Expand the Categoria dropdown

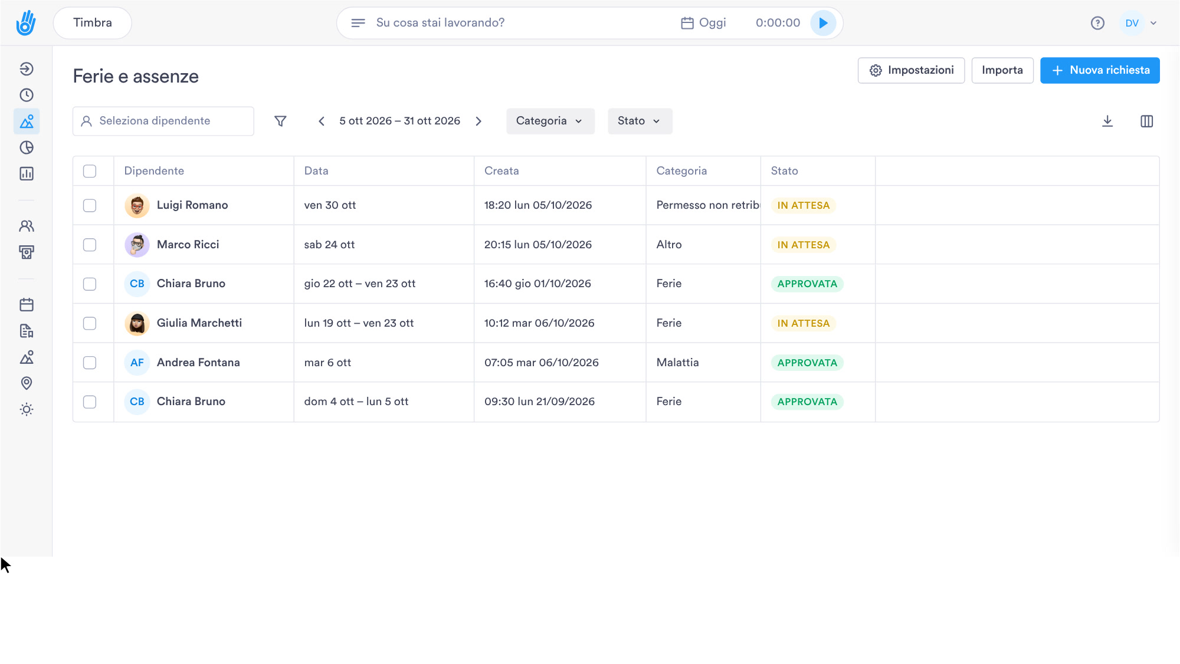coord(550,121)
